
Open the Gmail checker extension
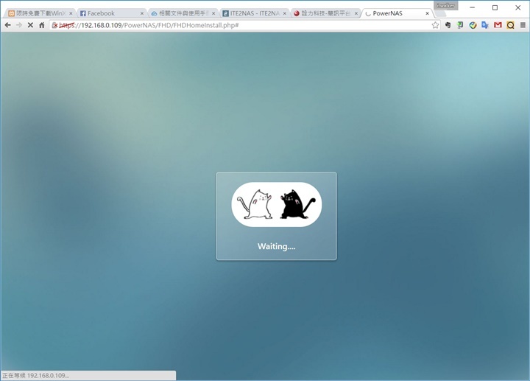[498, 25]
